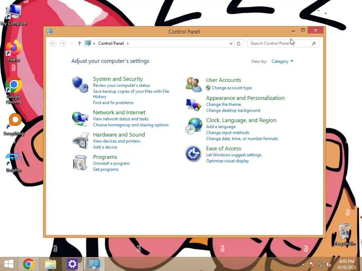
Task: Click Change date, time, or number formats
Action: click(x=242, y=138)
